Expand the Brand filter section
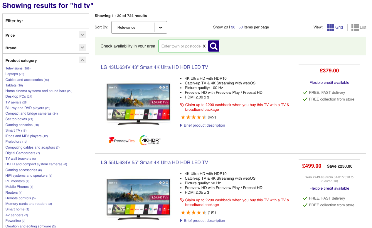Image resolution: width=372 pixels, height=228 pixels. [82, 47]
